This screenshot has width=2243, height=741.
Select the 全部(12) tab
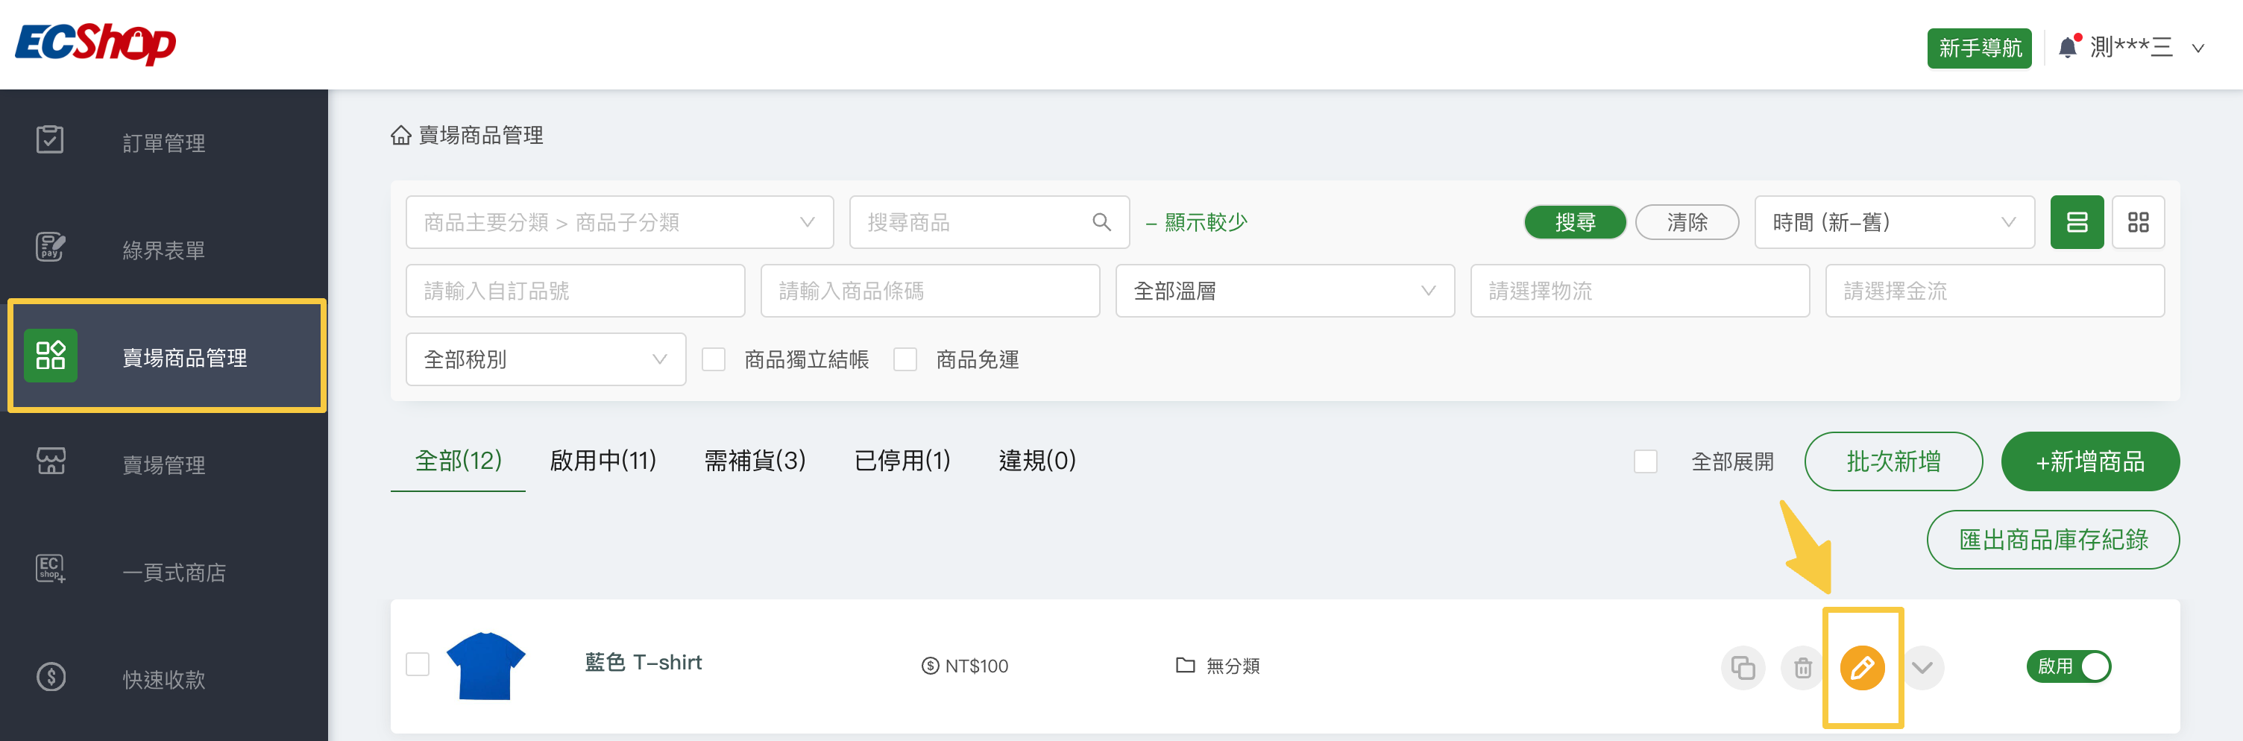458,461
